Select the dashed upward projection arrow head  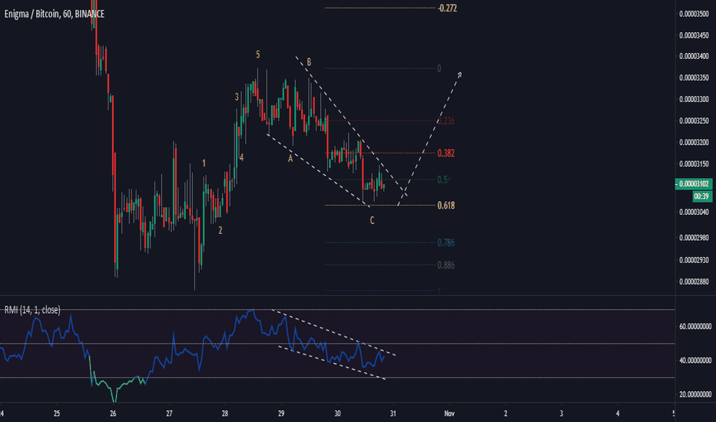(459, 74)
